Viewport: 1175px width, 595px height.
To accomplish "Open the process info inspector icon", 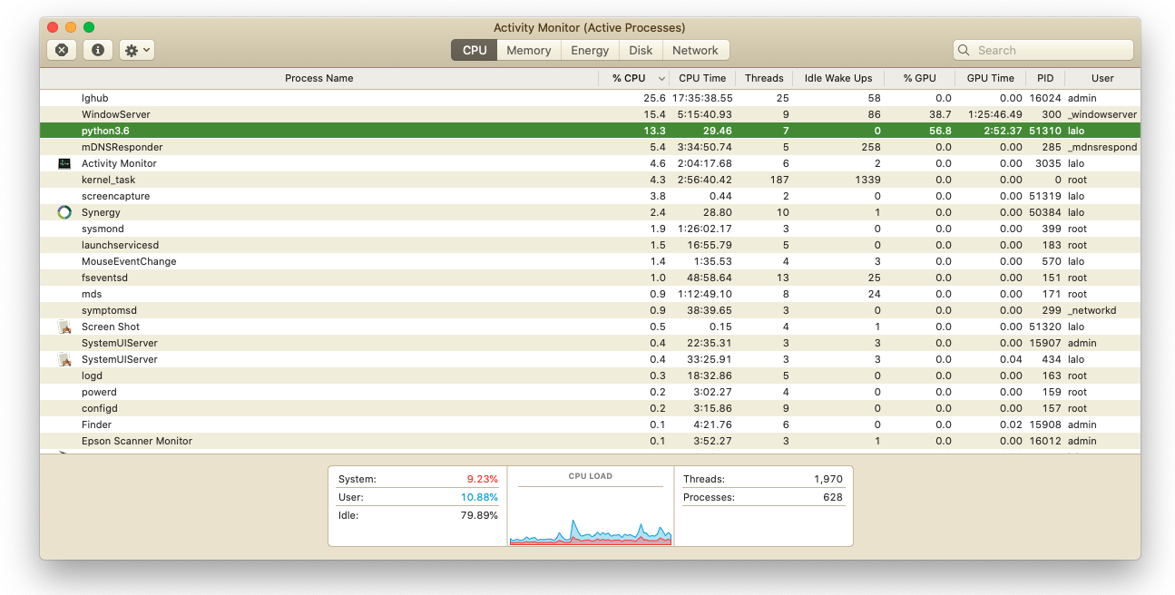I will coord(98,51).
